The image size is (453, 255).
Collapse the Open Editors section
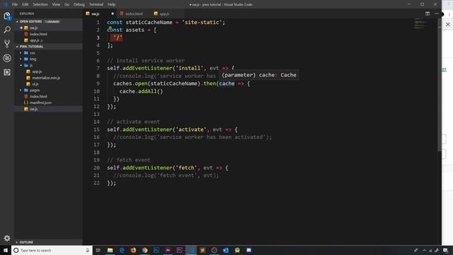49,21
